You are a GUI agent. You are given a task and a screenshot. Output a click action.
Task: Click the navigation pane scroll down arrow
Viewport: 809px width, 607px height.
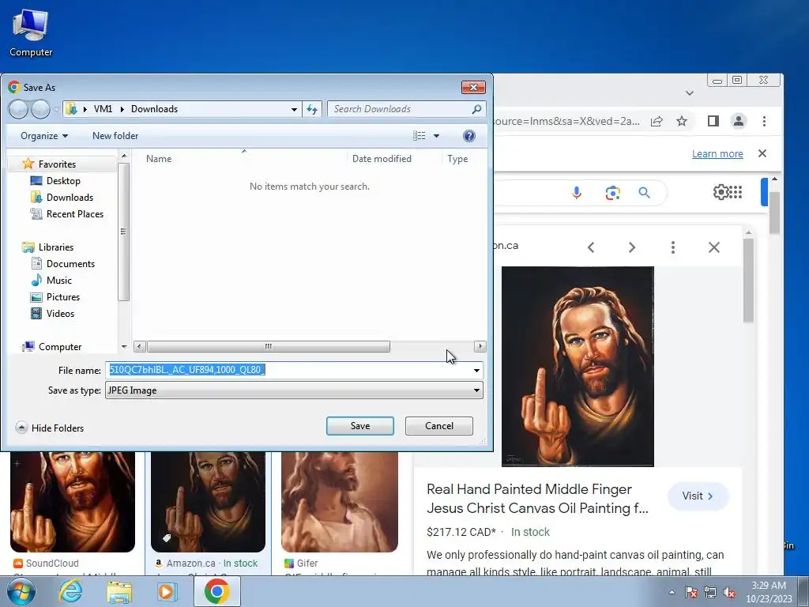point(124,347)
